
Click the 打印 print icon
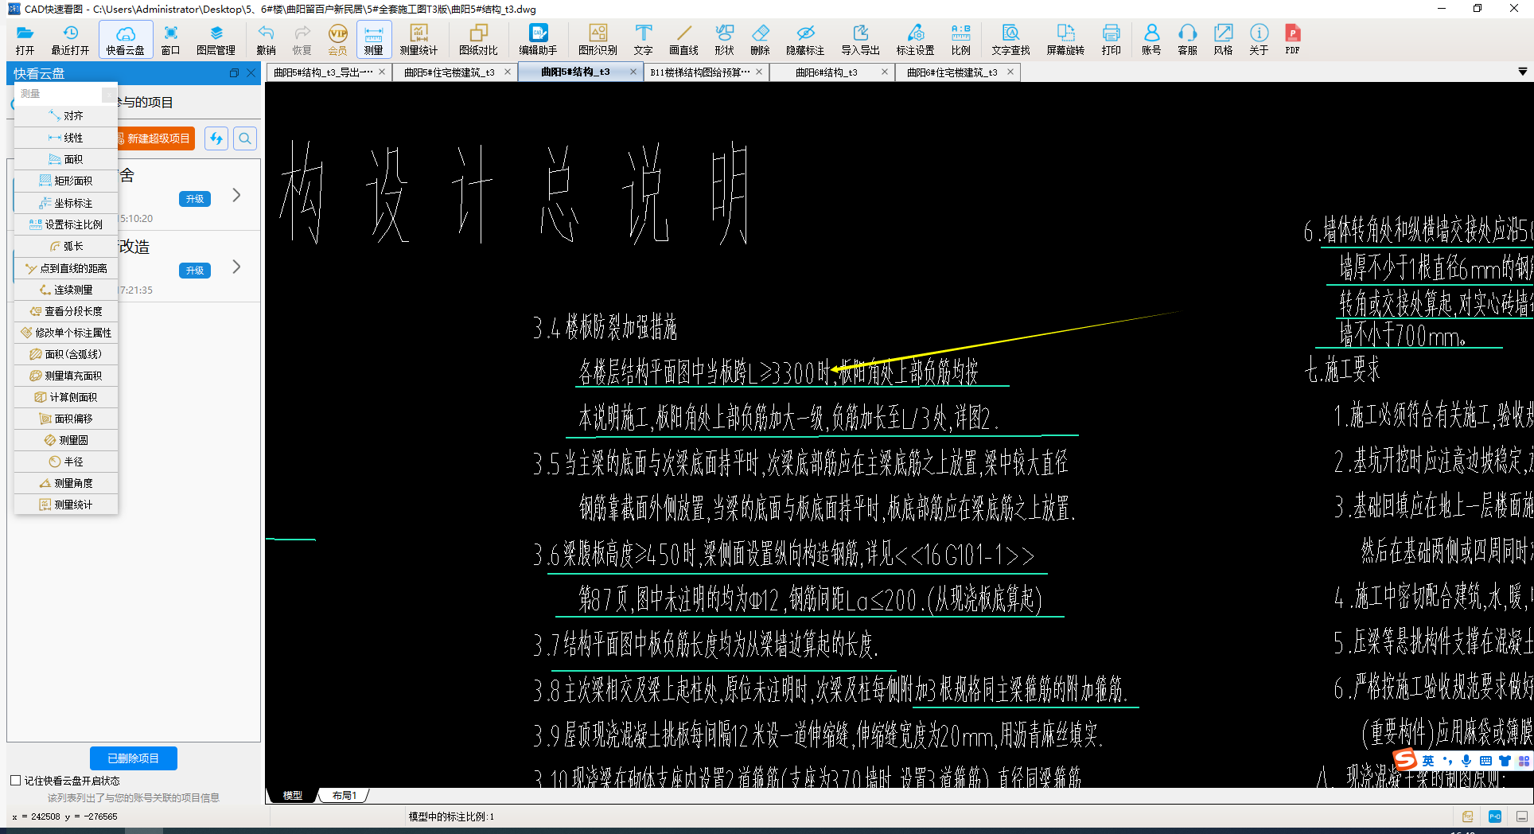(1111, 39)
